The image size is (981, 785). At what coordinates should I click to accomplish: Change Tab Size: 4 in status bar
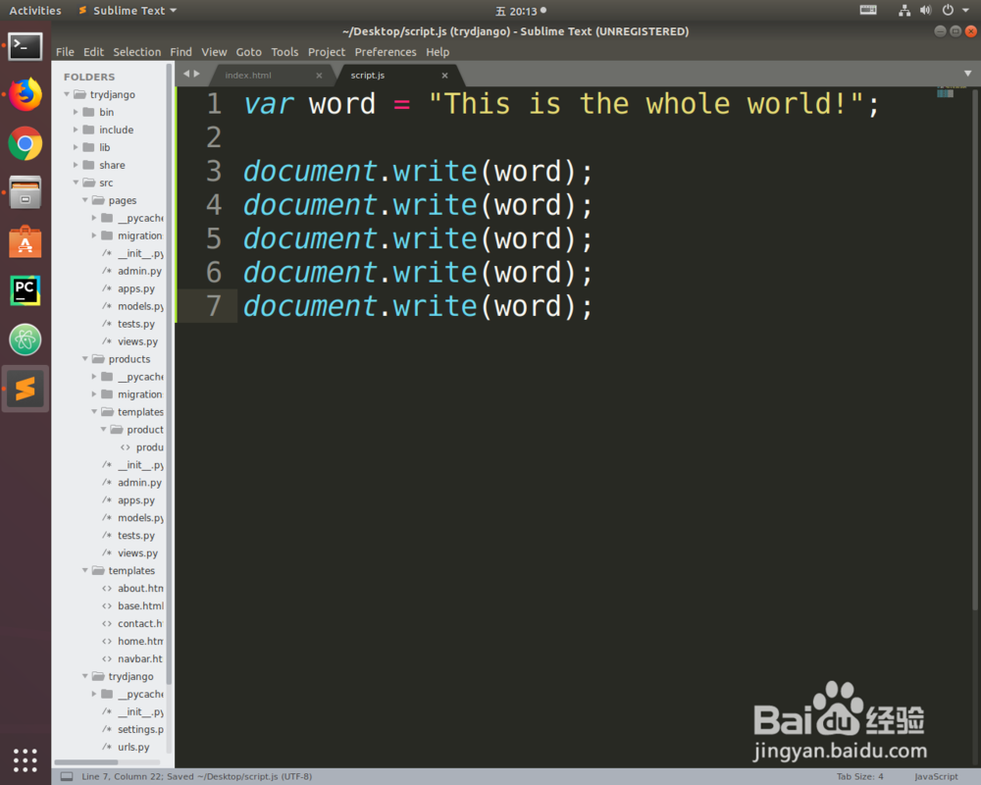click(x=859, y=776)
